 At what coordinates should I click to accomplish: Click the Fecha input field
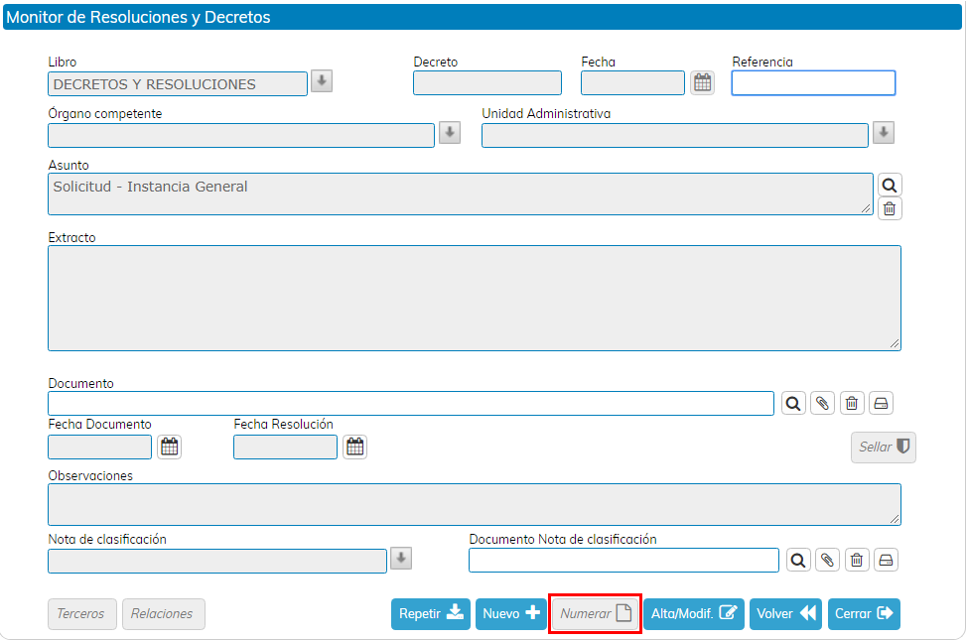(632, 83)
